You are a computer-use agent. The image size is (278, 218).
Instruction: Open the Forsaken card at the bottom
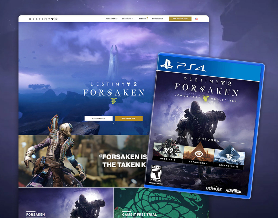[x=66, y=203]
